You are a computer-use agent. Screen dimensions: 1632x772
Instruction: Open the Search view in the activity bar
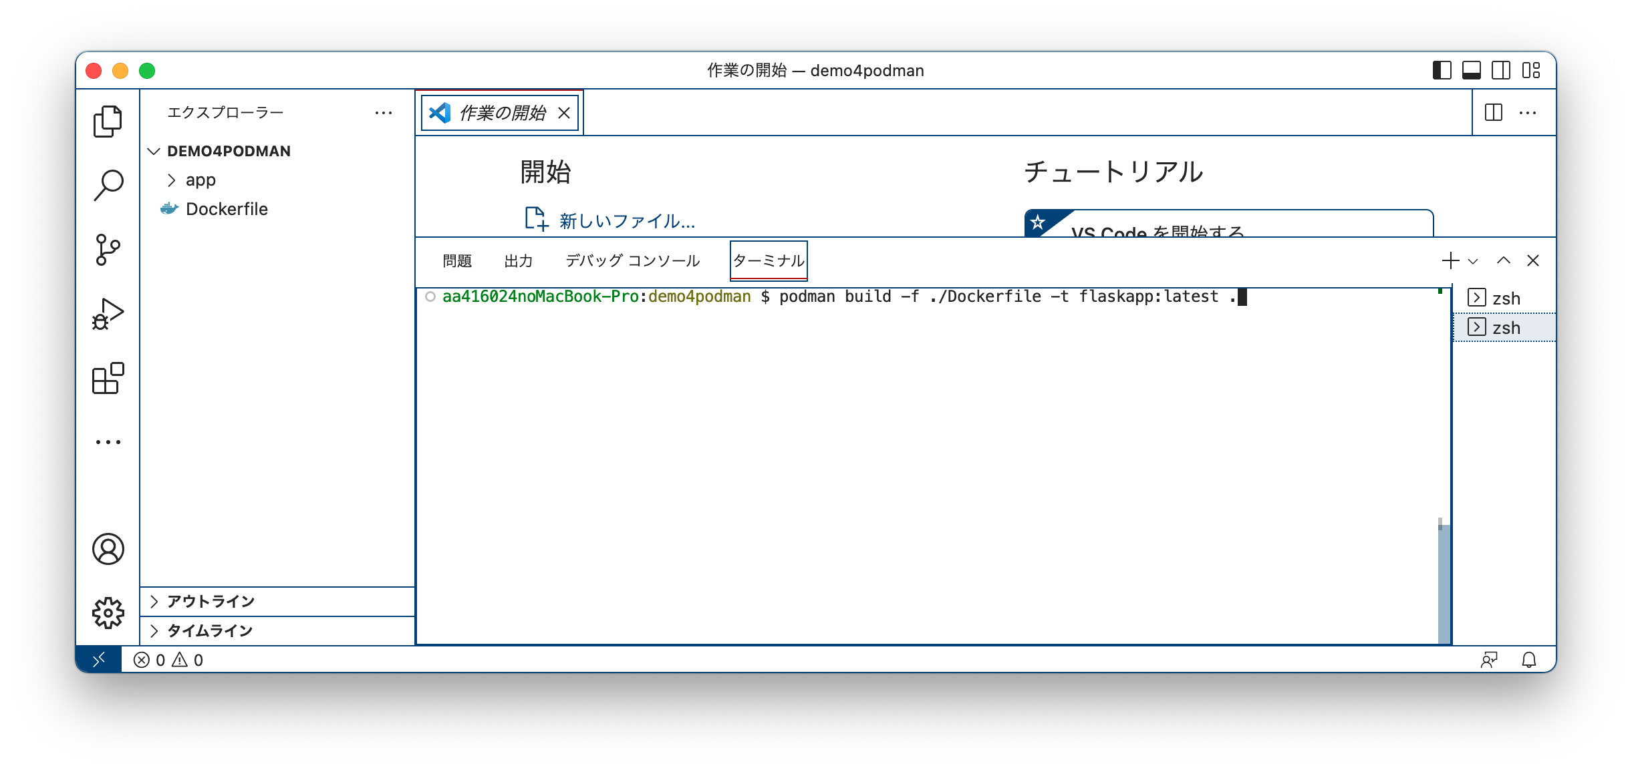pyautogui.click(x=108, y=184)
